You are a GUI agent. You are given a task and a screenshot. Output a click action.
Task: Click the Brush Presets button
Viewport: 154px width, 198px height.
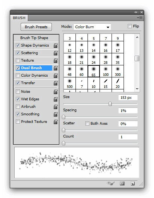coord(36,27)
